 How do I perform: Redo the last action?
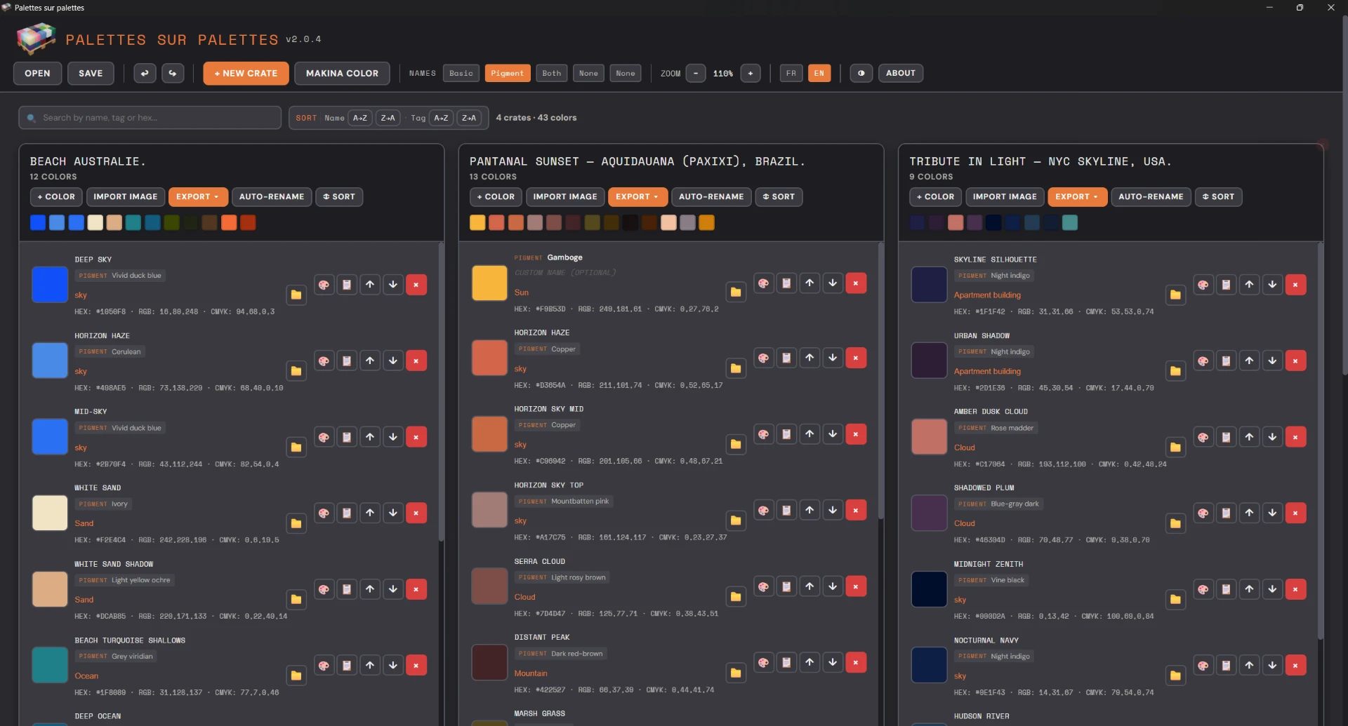click(x=173, y=73)
